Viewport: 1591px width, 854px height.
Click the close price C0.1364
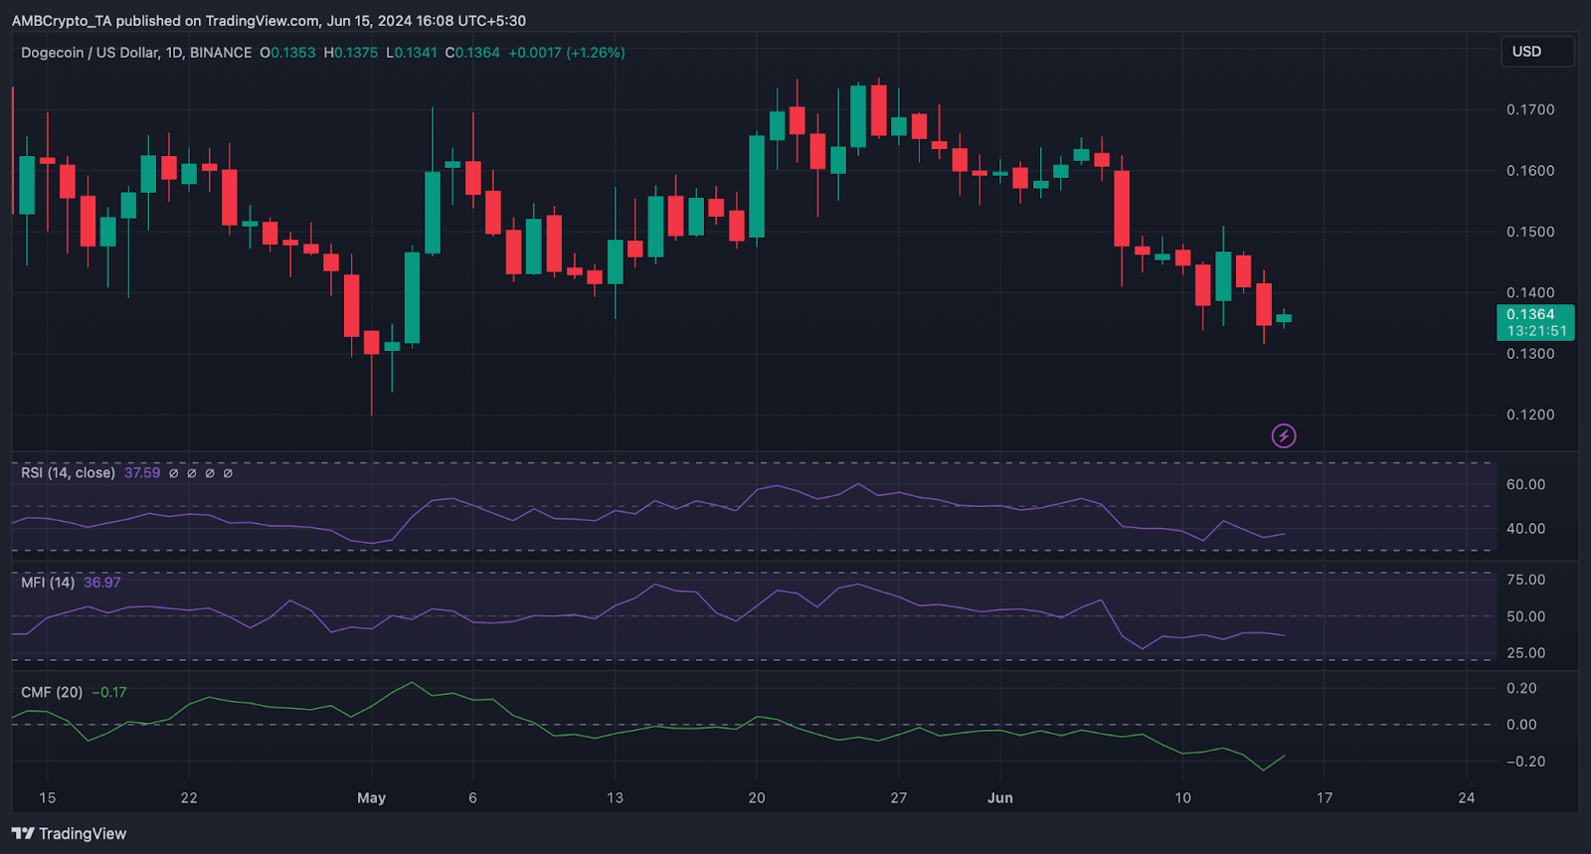472,53
